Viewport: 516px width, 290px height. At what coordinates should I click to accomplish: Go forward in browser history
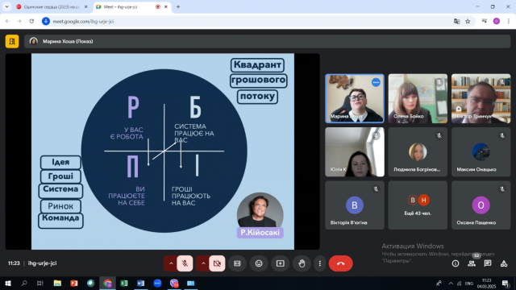(19, 21)
